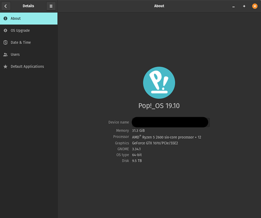Viewport: 261px width, 218px height.
Task: Click the Device name input field
Action: [171, 122]
